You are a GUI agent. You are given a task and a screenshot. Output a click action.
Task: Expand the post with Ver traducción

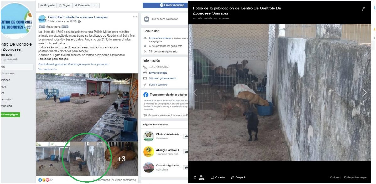(x=47, y=69)
